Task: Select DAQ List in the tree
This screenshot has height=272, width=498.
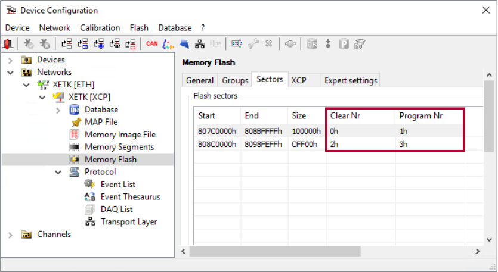Action: (x=116, y=210)
